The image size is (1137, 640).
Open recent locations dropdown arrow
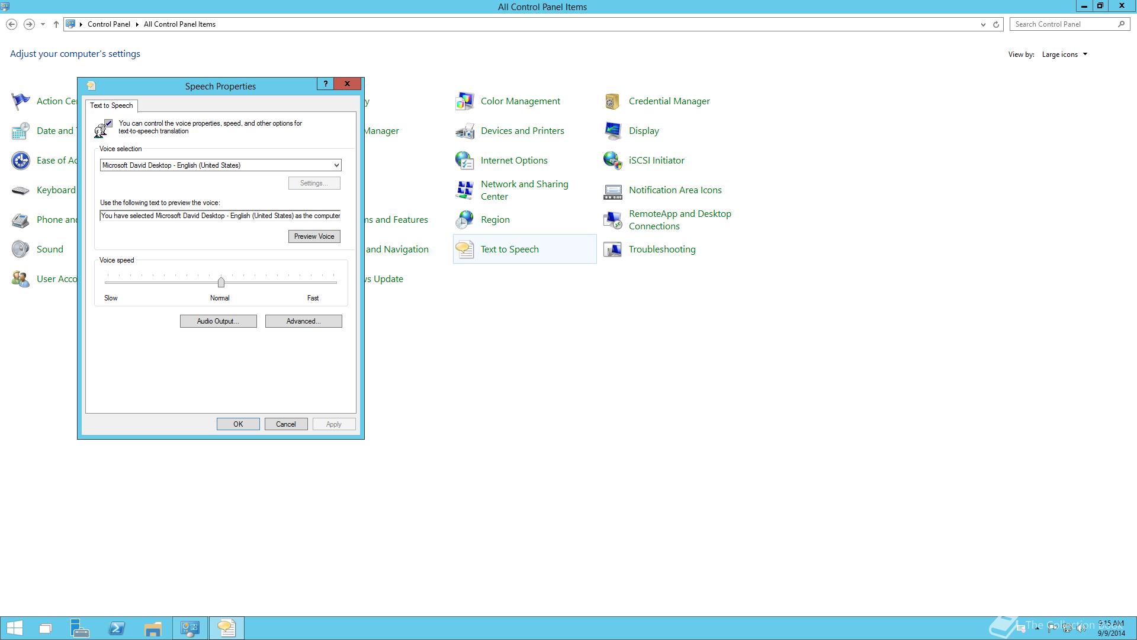click(43, 24)
